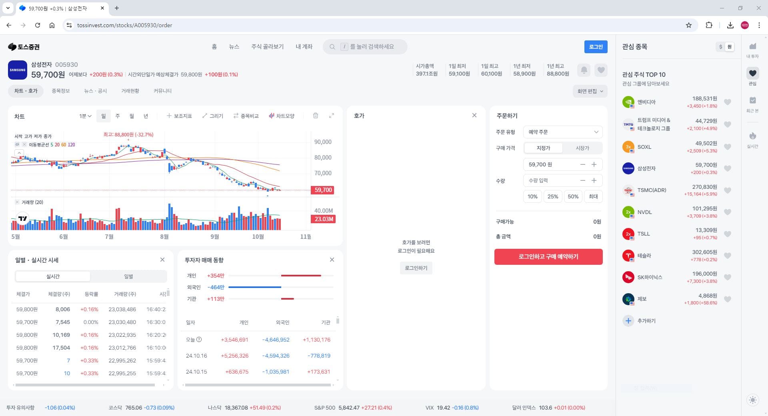
Task: Decrease the 구매 가격 with minus
Action: pyautogui.click(x=583, y=164)
